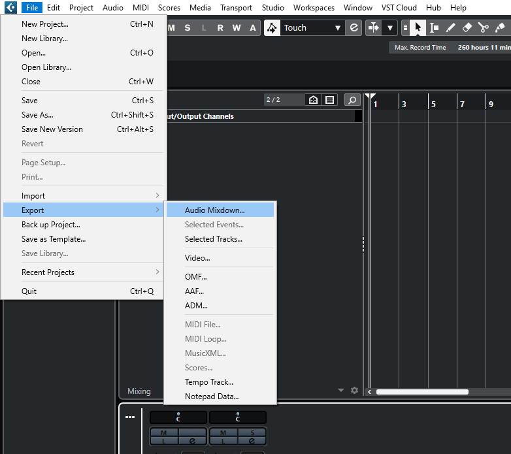Choose Notepad Data... export option
511x454 pixels.
coord(220,397)
